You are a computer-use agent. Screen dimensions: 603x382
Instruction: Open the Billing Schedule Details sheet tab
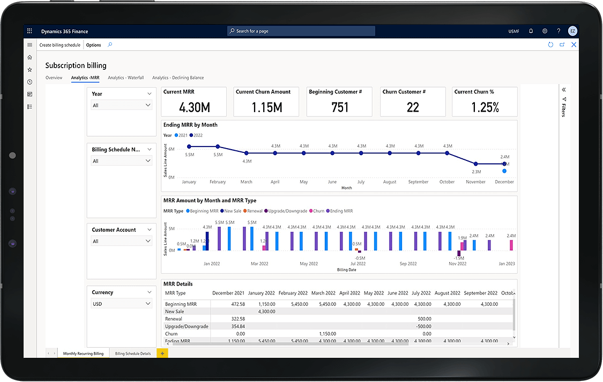coord(133,354)
